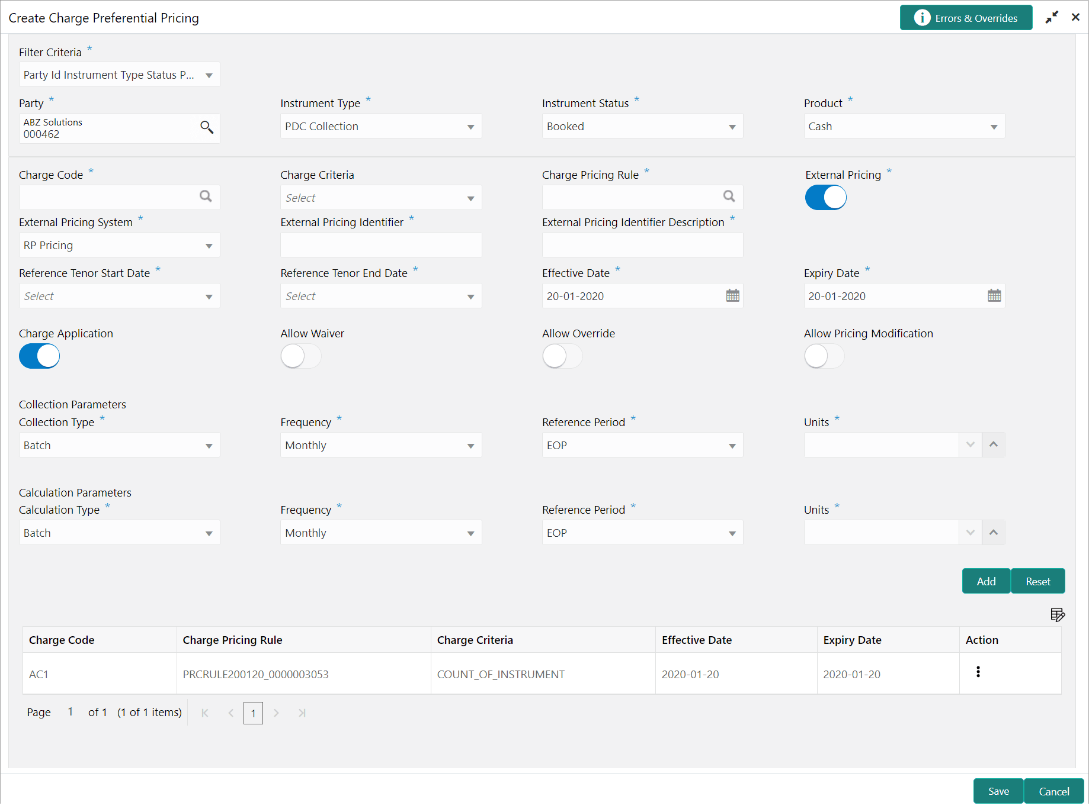
Task: Collapse the dialog with minimize-arrows icon
Action: click(1052, 18)
